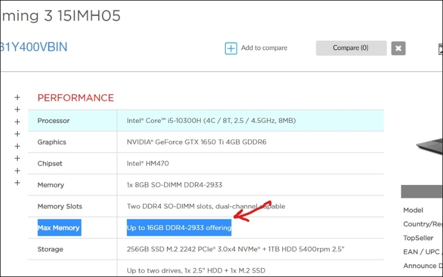Expand the second plus from the top
Image resolution: width=443 pixels, height=277 pixels.
click(x=17, y=110)
